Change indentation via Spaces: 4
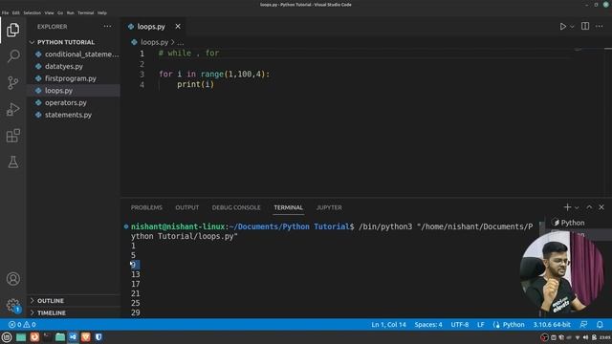Image resolution: width=612 pixels, height=344 pixels. point(428,325)
